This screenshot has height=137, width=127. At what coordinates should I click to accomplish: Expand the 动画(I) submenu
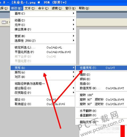pos(43,20)
